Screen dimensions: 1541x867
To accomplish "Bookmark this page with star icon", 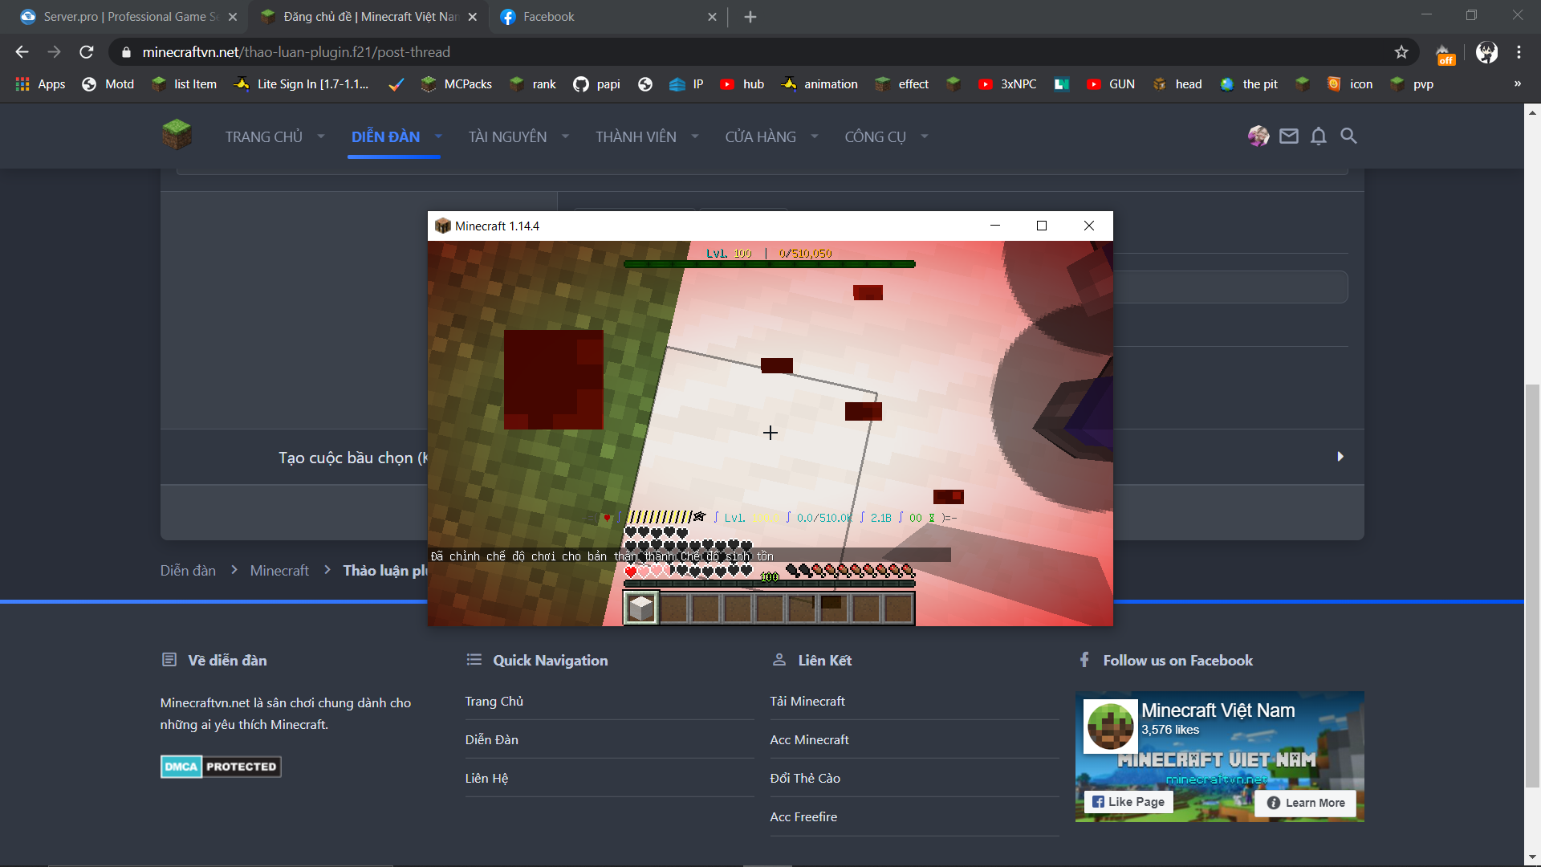I will (x=1401, y=52).
